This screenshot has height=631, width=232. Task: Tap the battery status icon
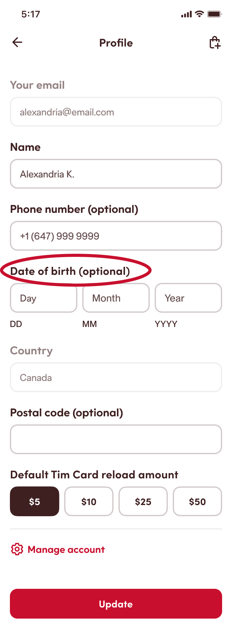[x=214, y=14]
